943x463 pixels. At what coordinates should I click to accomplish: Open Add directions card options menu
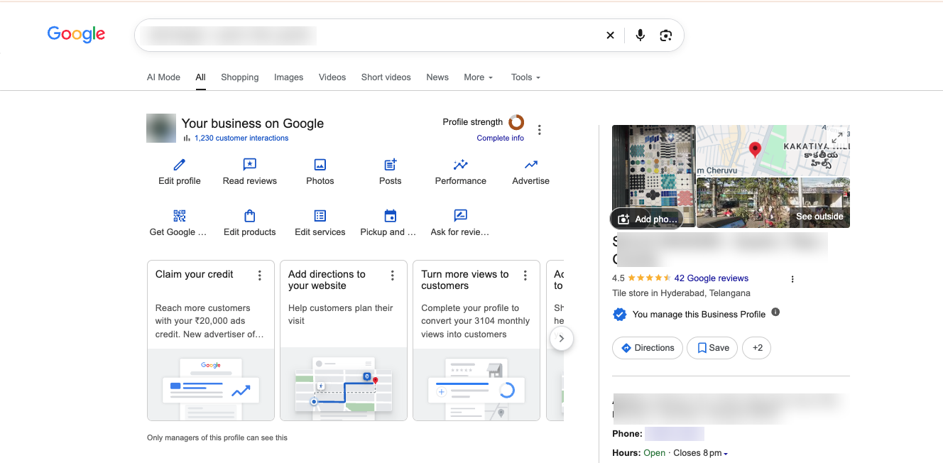393,276
